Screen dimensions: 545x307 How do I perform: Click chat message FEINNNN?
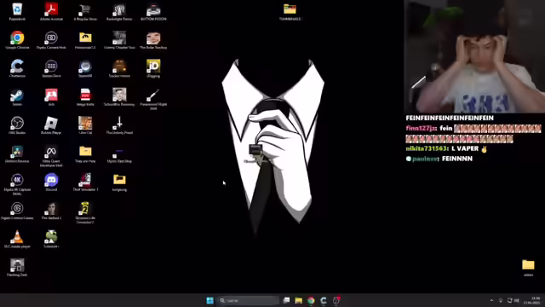(457, 159)
